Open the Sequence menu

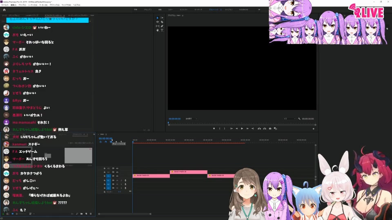(33, 5)
